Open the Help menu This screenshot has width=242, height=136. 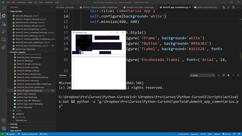tap(57, 2)
